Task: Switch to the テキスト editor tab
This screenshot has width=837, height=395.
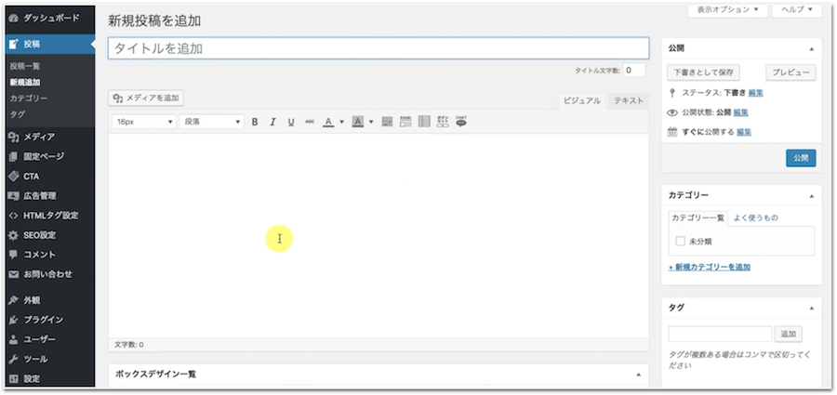Action: [x=629, y=100]
